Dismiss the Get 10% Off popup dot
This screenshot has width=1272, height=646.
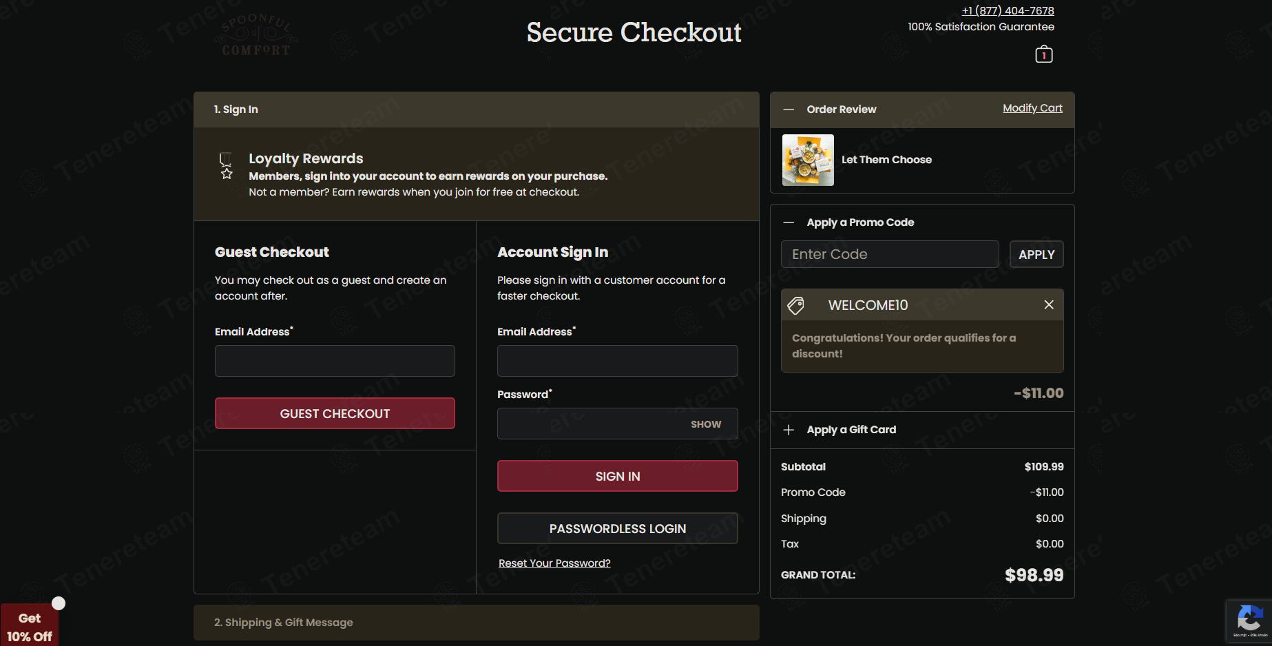pos(59,603)
